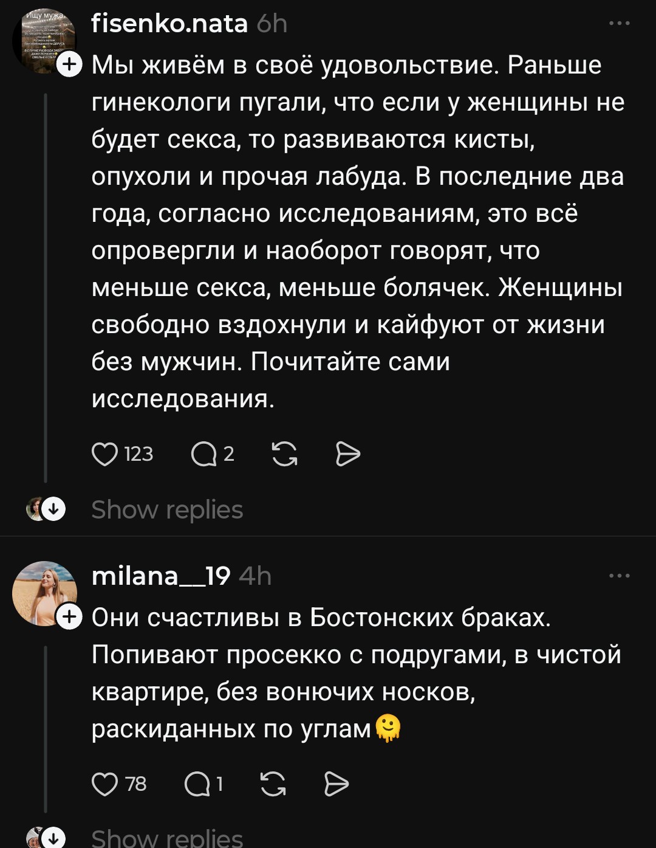Follow fisenko.nata via plus badge
656x848 pixels.
coord(70,64)
